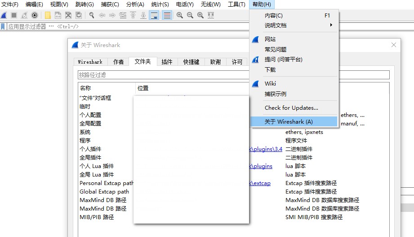Open the 跳转(G) menu
Image resolution: width=414 pixels, height=237 pixels.
(85, 4)
